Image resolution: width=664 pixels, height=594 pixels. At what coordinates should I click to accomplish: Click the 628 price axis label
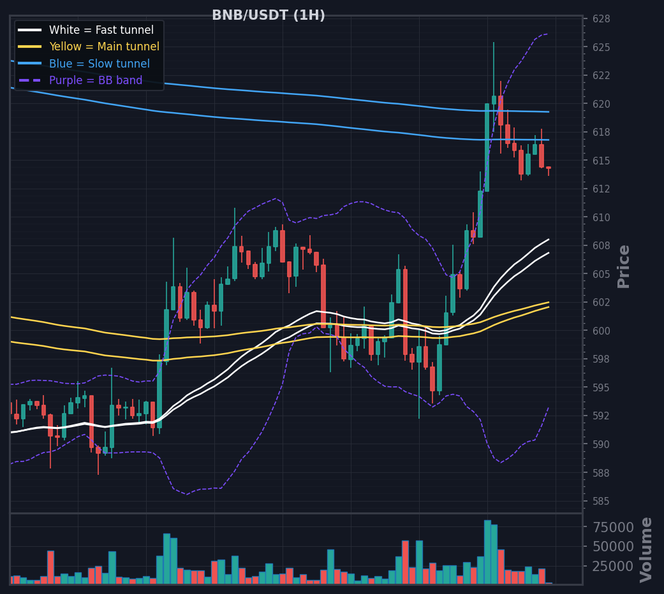tap(601, 19)
